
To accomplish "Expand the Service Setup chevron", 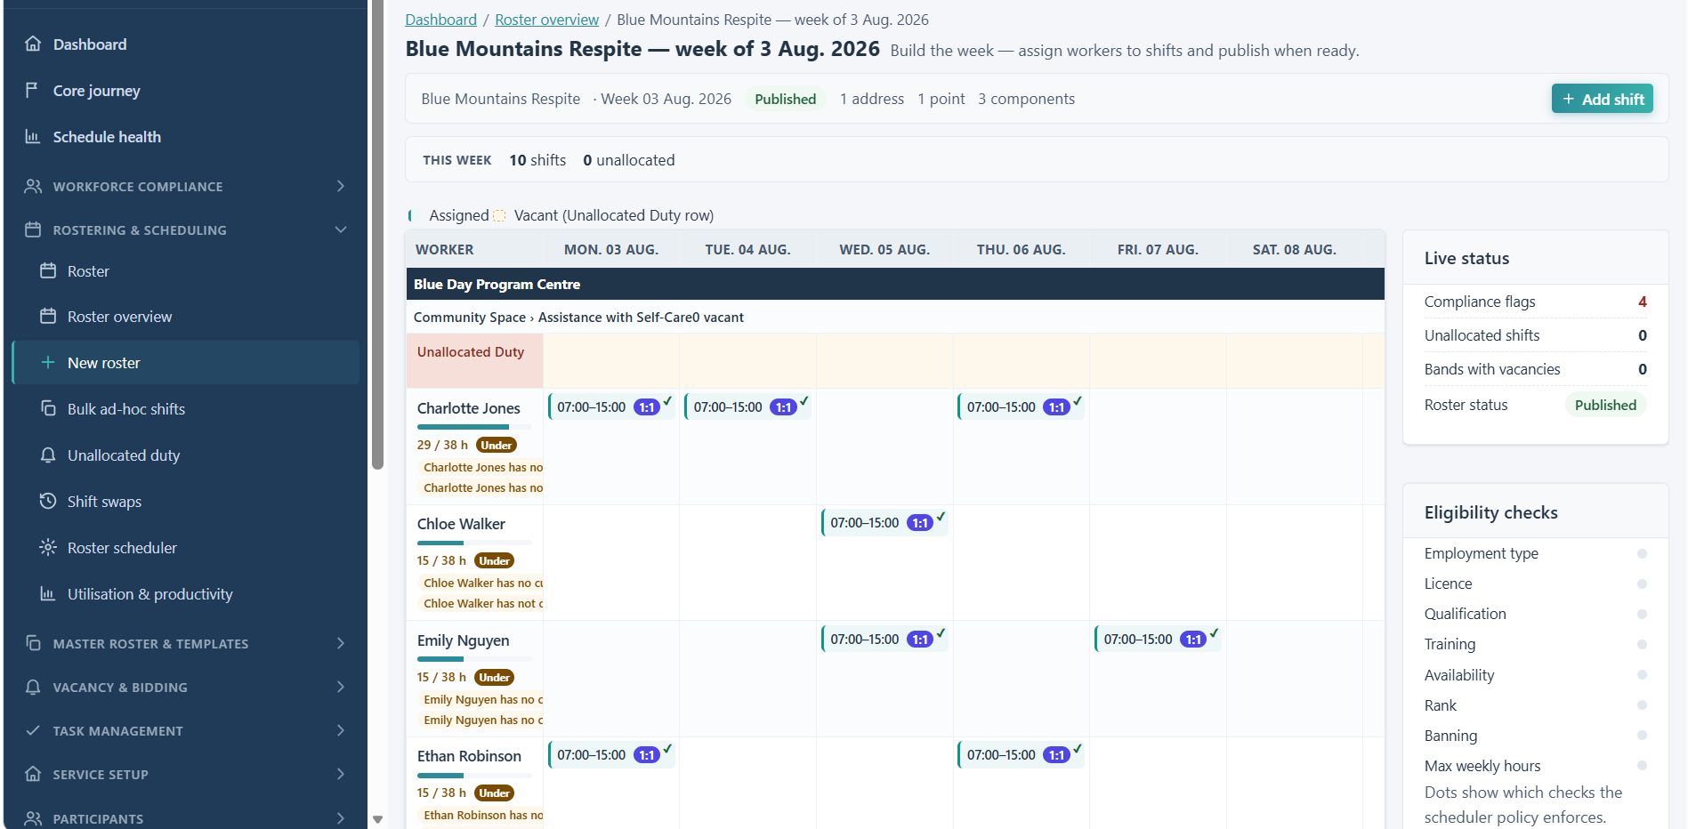I will (341, 774).
